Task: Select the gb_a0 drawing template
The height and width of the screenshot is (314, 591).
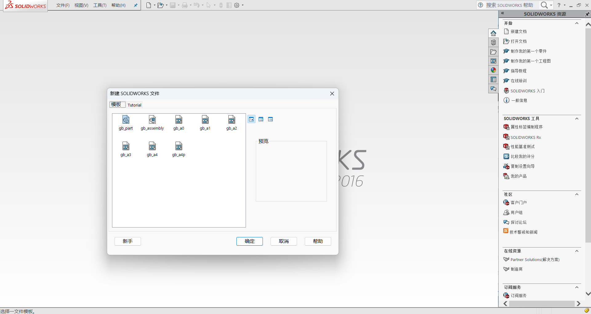Action: point(179,123)
